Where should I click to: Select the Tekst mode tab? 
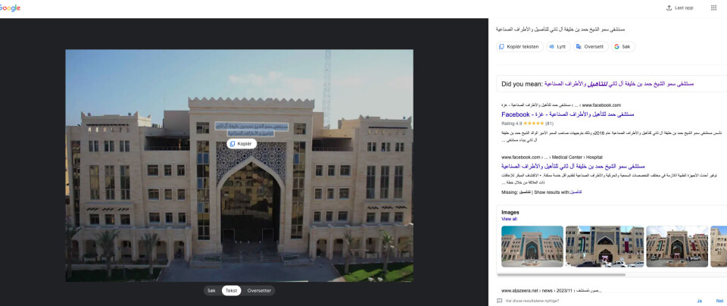231,290
